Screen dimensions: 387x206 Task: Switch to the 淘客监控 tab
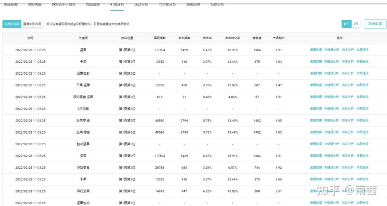[x=193, y=4]
